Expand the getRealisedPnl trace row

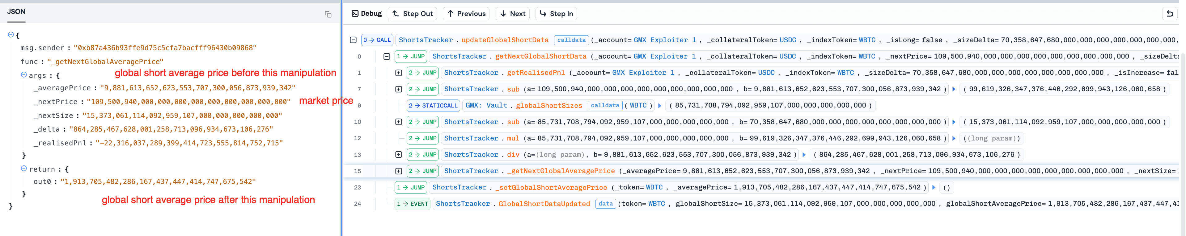point(399,73)
